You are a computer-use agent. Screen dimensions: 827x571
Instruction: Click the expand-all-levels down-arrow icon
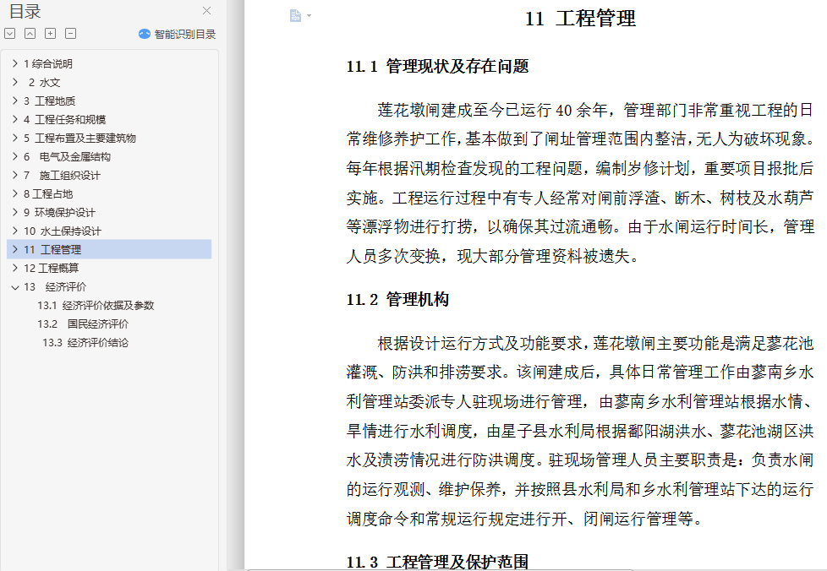tap(9, 34)
